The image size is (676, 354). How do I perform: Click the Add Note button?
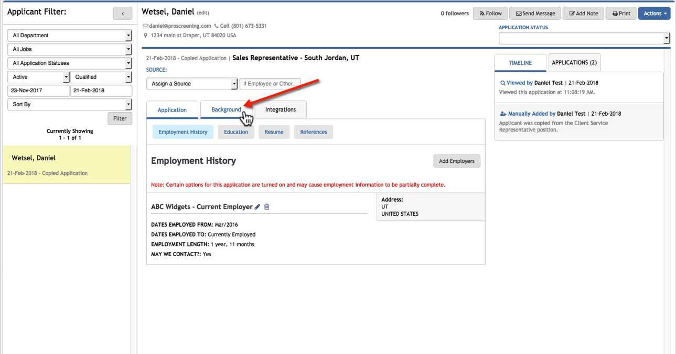583,14
